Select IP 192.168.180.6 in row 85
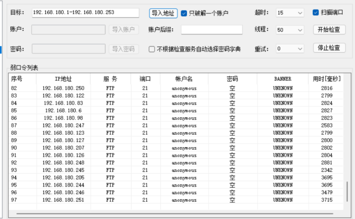355x219 pixels. tap(63, 110)
